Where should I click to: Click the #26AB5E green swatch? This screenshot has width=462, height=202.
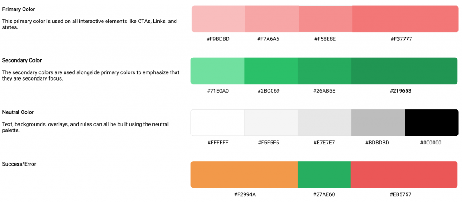click(324, 71)
